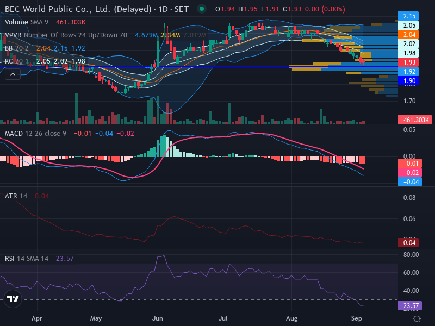Click the green market status dot
The height and width of the screenshot is (326, 435).
(202, 9)
